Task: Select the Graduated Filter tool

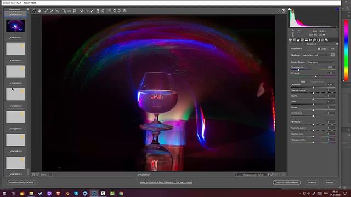Action: [x=98, y=11]
